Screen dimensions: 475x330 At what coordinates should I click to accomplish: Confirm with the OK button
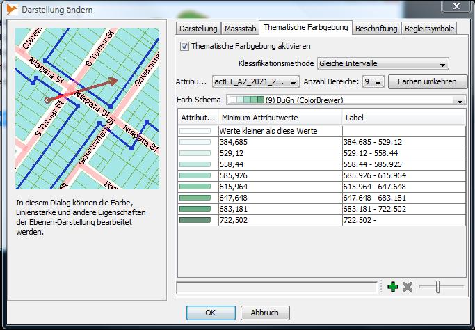click(x=210, y=313)
